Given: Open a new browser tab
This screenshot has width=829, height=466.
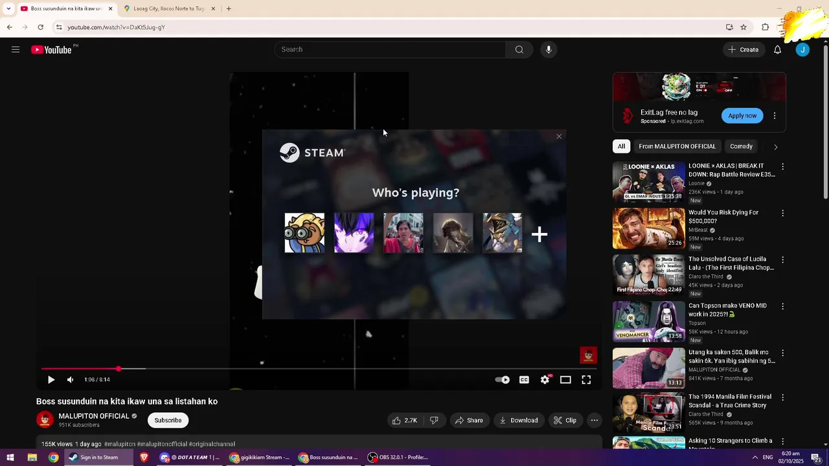Looking at the screenshot, I should coord(229,9).
